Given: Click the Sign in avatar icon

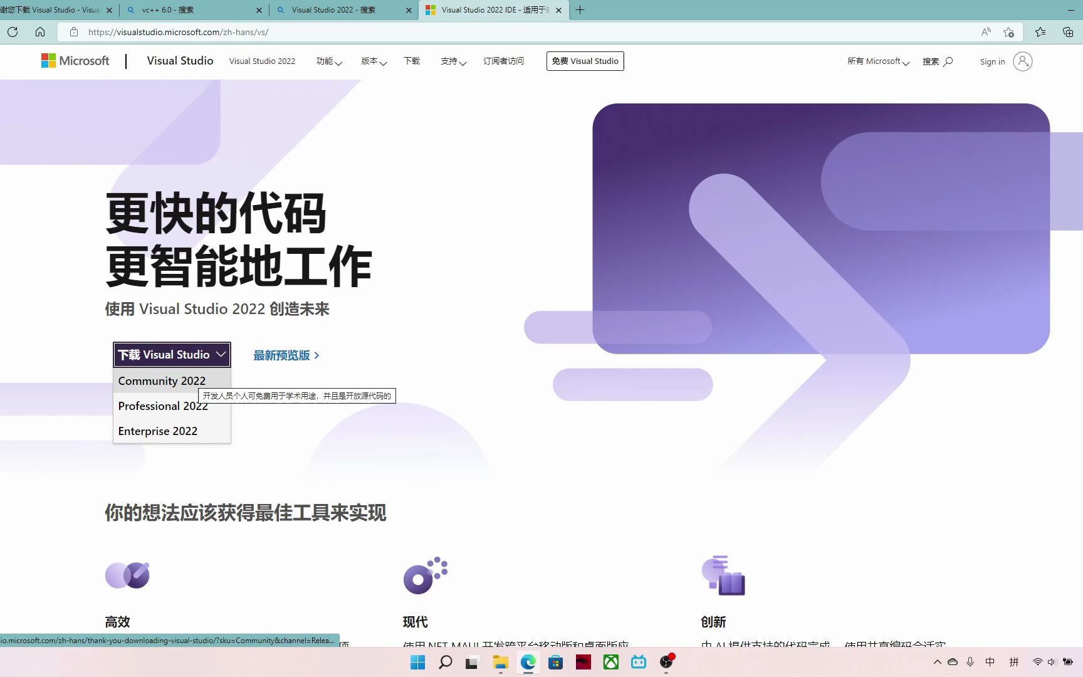Looking at the screenshot, I should click(x=1022, y=61).
